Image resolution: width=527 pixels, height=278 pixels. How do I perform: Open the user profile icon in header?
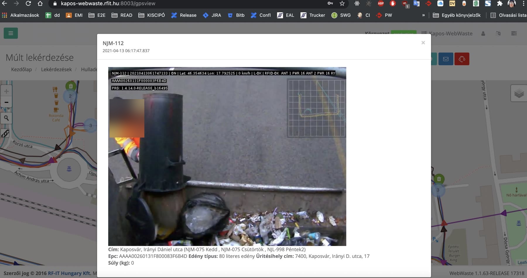tap(483, 33)
